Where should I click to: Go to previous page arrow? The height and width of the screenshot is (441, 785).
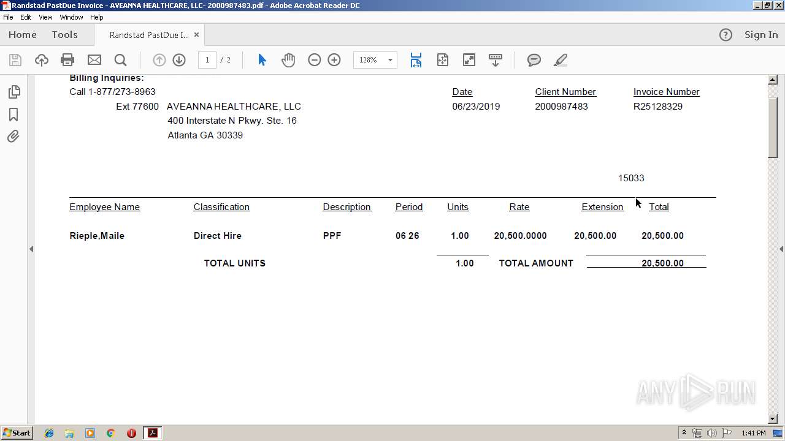pos(159,60)
